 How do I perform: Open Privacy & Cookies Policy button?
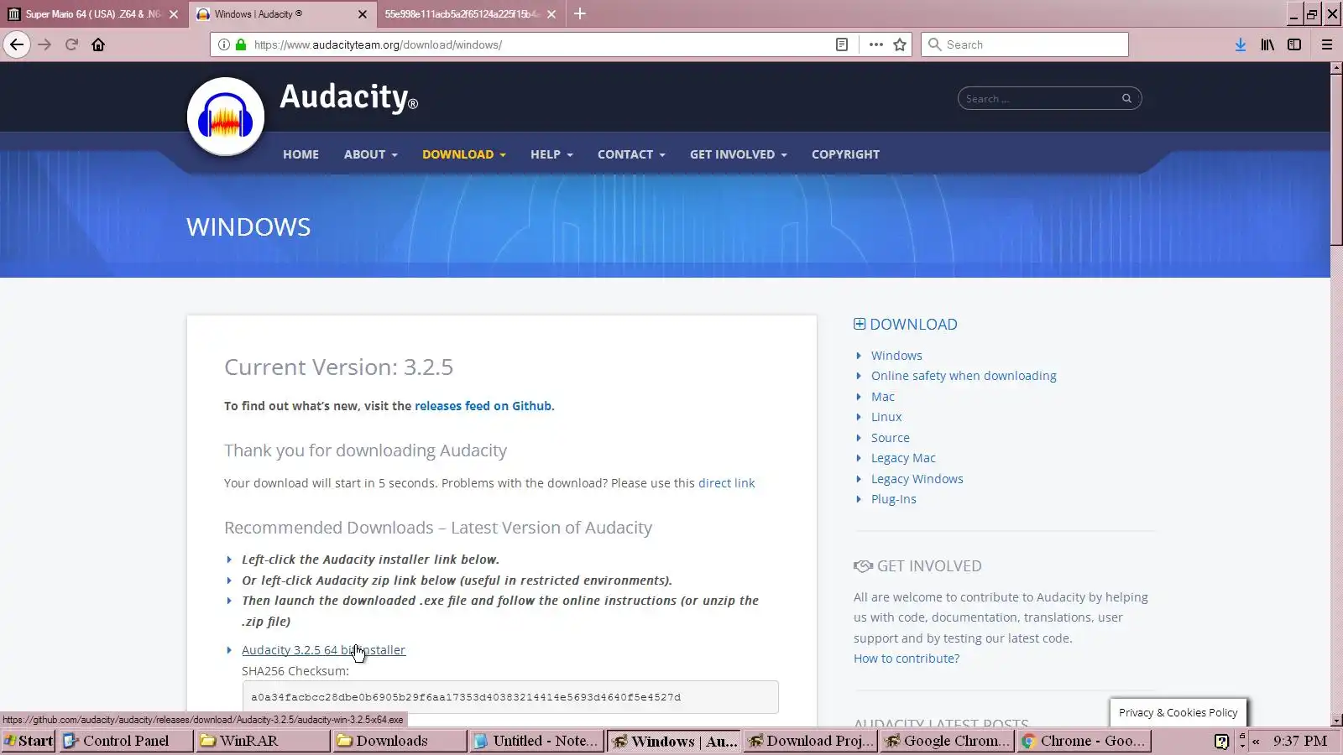1178,712
